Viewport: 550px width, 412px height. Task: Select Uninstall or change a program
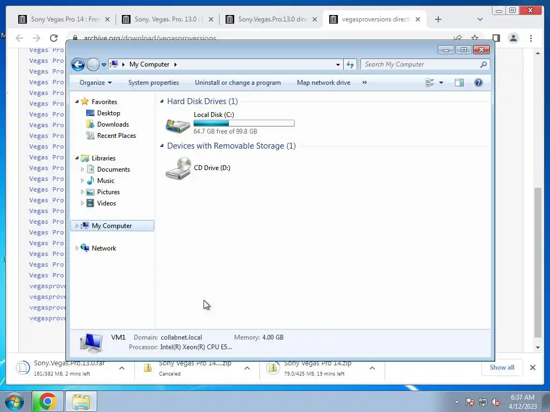click(x=238, y=83)
